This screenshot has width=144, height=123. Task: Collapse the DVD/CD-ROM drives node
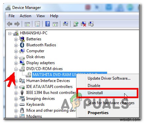coord(16,69)
